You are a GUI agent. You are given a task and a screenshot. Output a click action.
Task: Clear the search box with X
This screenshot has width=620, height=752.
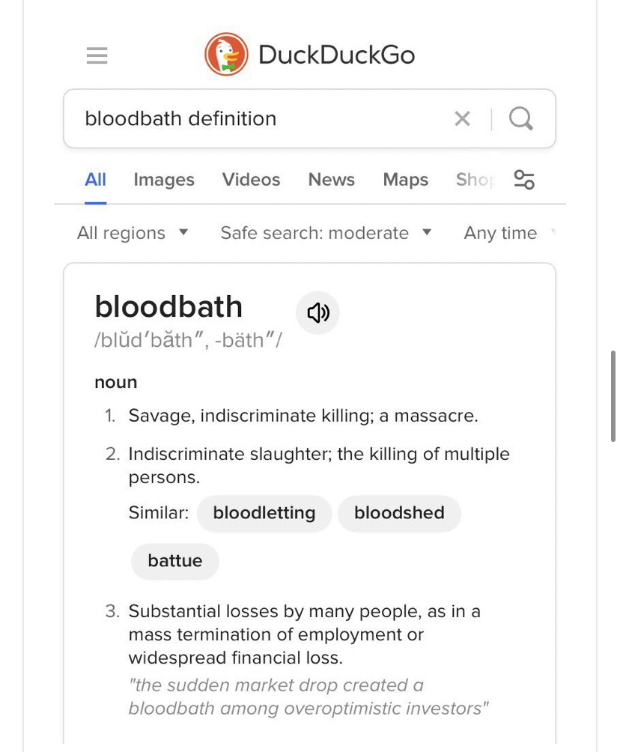462,118
